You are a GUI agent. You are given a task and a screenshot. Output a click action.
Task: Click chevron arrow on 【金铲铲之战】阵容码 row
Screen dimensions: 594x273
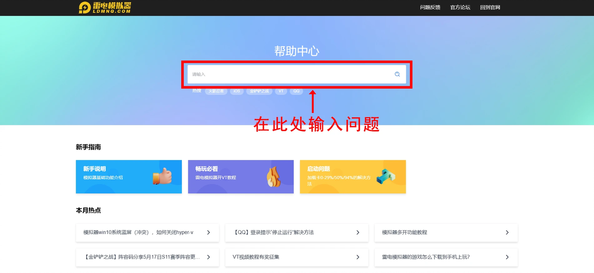pos(208,257)
